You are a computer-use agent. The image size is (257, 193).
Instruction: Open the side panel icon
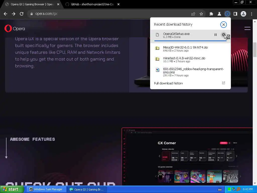coord(235,14)
